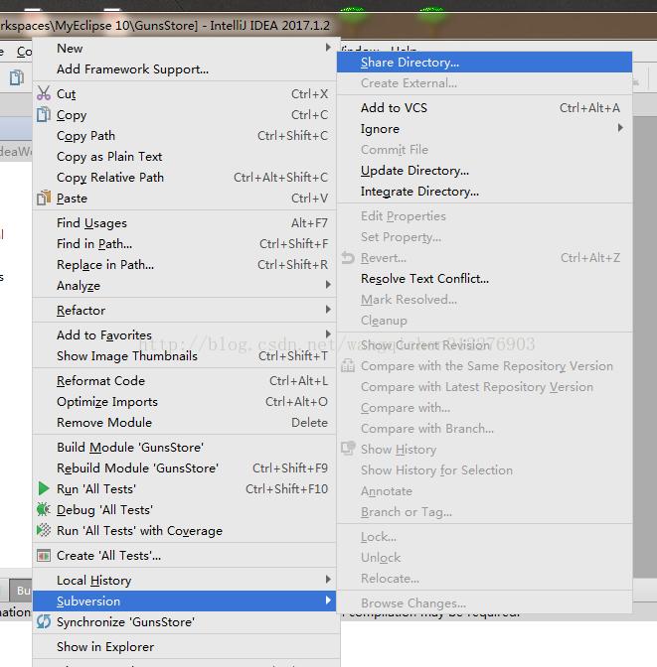This screenshot has width=657, height=667.
Task: Click the coverage run icon
Action: coord(44,530)
